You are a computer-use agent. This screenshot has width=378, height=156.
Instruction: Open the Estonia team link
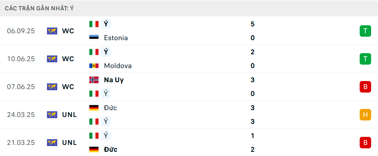116,38
